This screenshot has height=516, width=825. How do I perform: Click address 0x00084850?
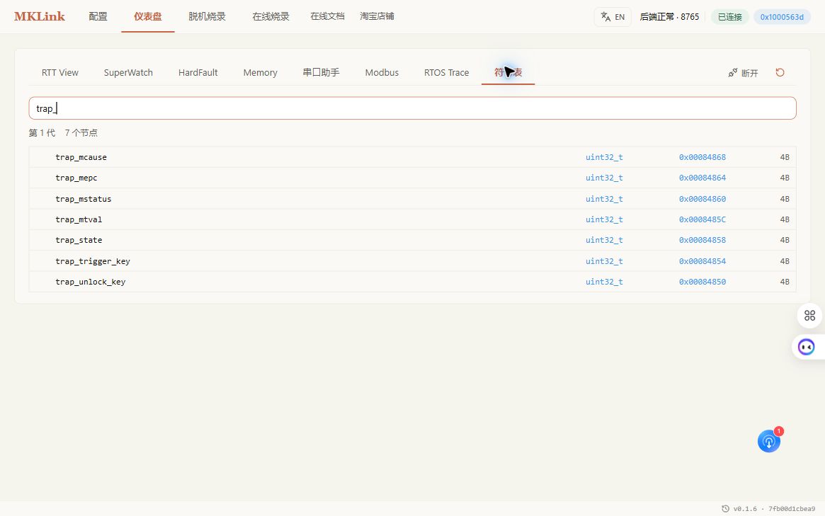(702, 282)
